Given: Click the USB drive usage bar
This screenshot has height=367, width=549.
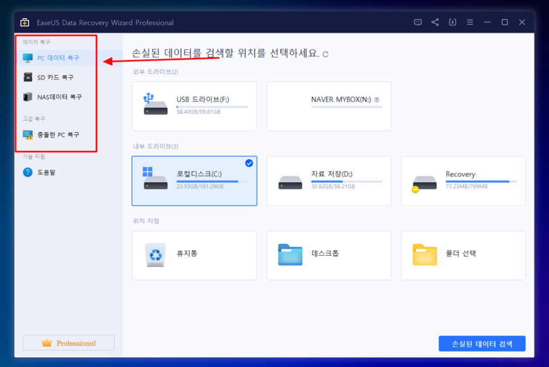Looking at the screenshot, I should coord(212,107).
